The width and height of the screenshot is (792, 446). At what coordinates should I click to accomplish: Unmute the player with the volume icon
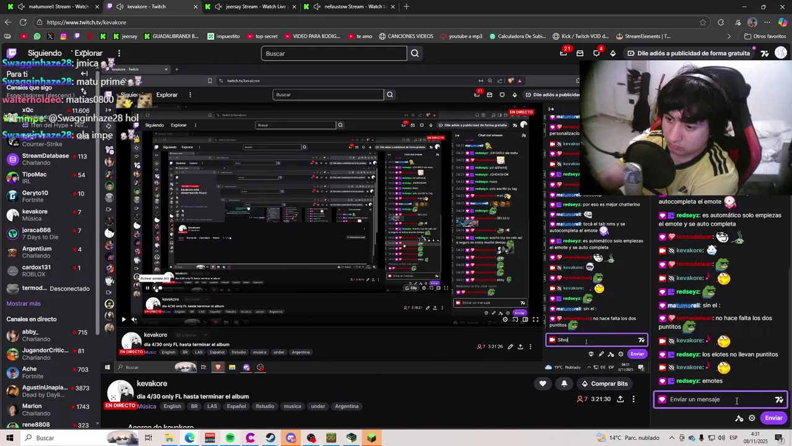134,320
